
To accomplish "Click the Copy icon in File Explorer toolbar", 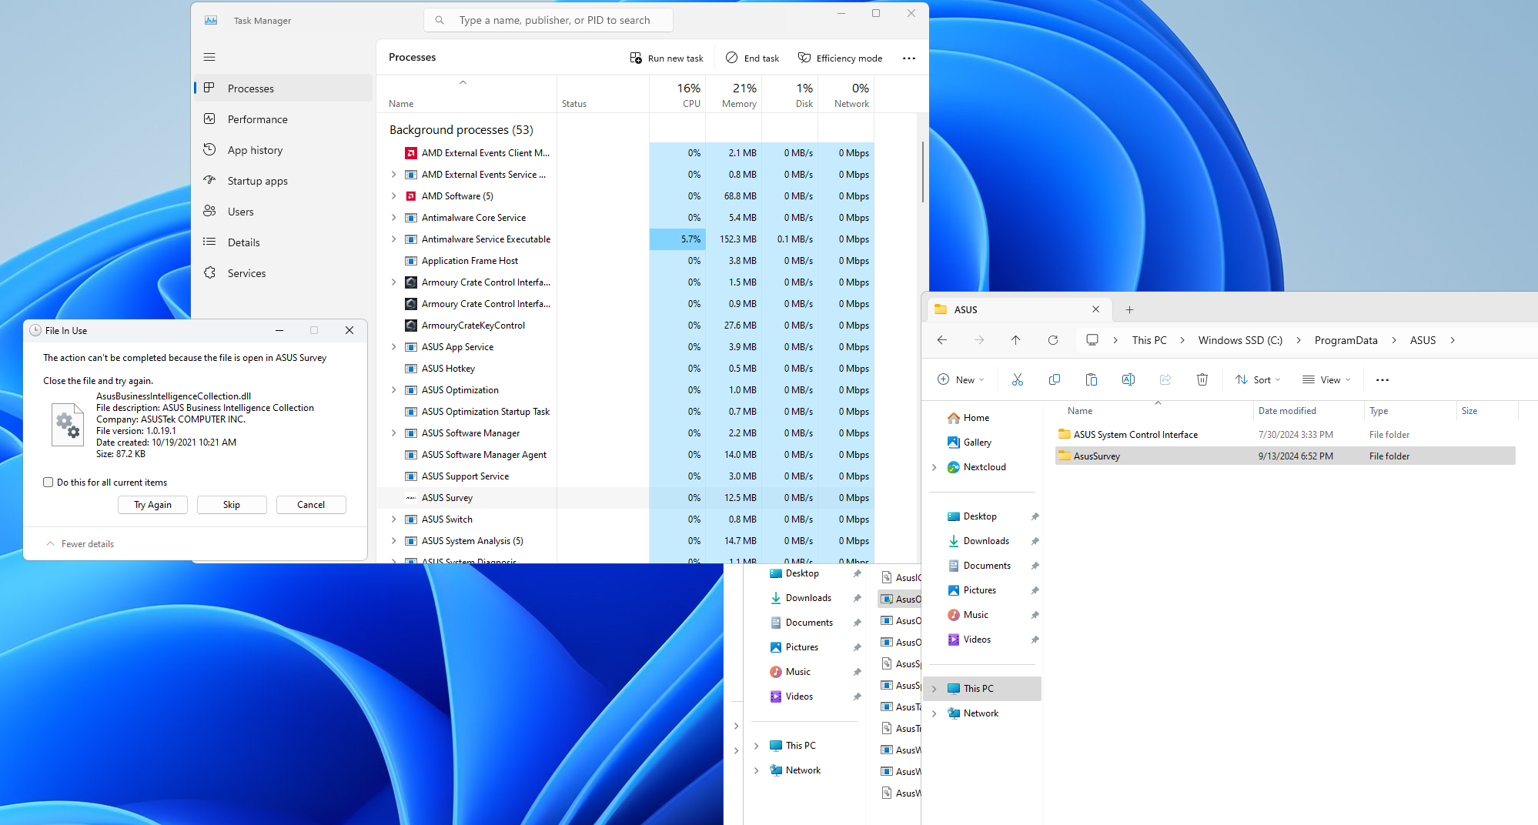I will (1054, 379).
